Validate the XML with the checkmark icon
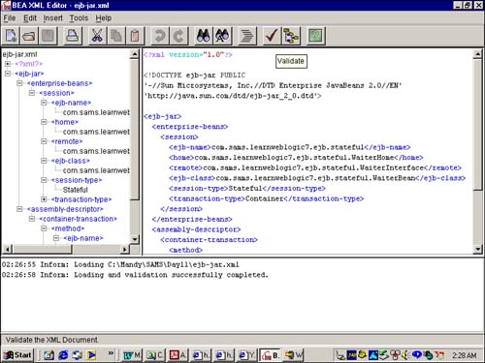The image size is (485, 363). [x=272, y=36]
